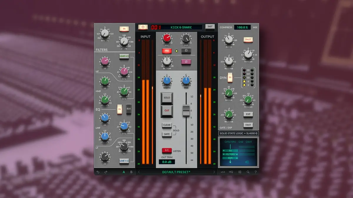Toggle gate FAST attack button
The height and width of the screenshot is (198, 353).
click(248, 125)
